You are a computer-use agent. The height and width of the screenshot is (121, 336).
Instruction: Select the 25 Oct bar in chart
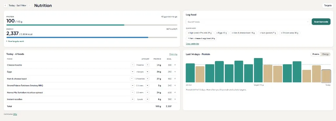190,73
